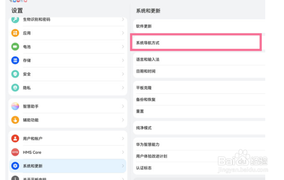Open the colorful 智慧助手 assistant icon
This screenshot has height=180, width=284.
[15, 106]
